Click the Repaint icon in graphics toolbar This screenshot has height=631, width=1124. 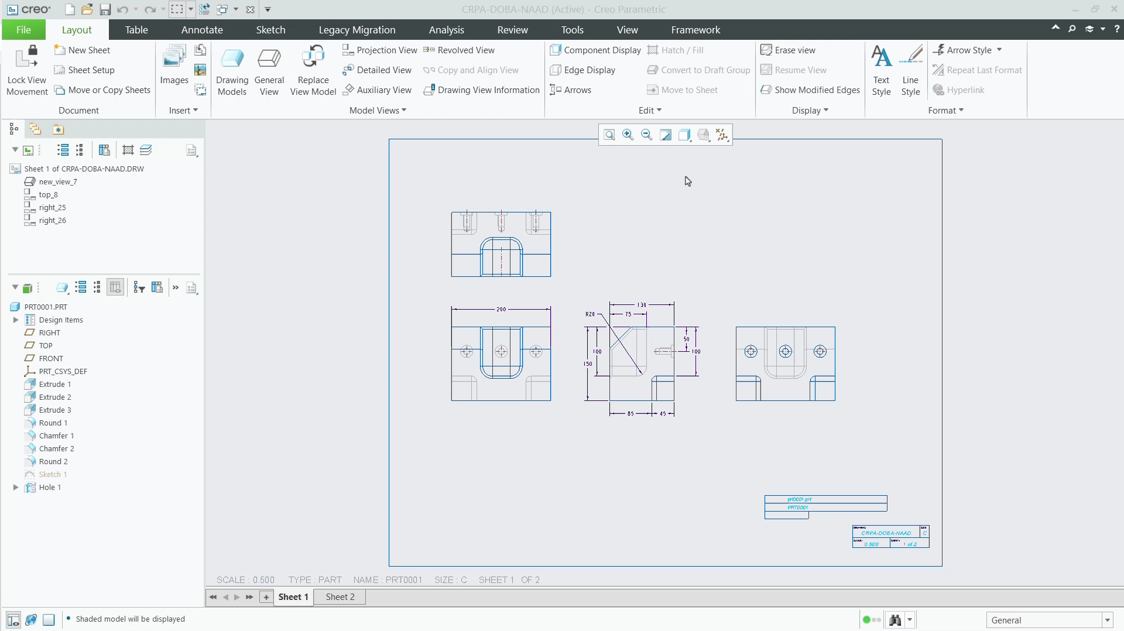pyautogui.click(x=666, y=135)
